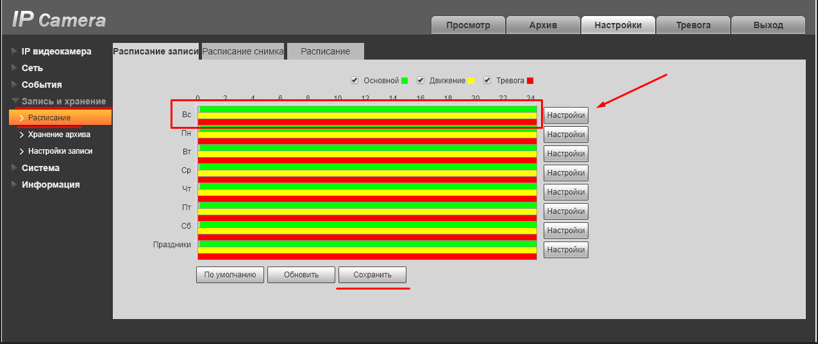Open Настройки записи in sidebar

click(60, 151)
